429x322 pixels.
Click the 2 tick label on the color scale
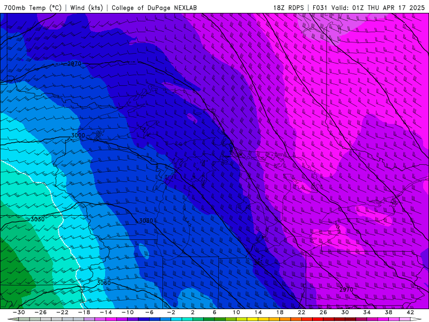point(193,312)
